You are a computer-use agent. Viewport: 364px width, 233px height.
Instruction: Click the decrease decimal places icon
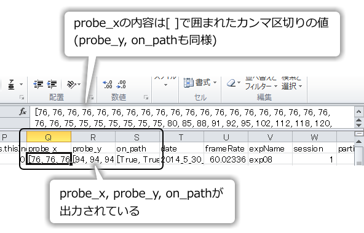(x=121, y=85)
